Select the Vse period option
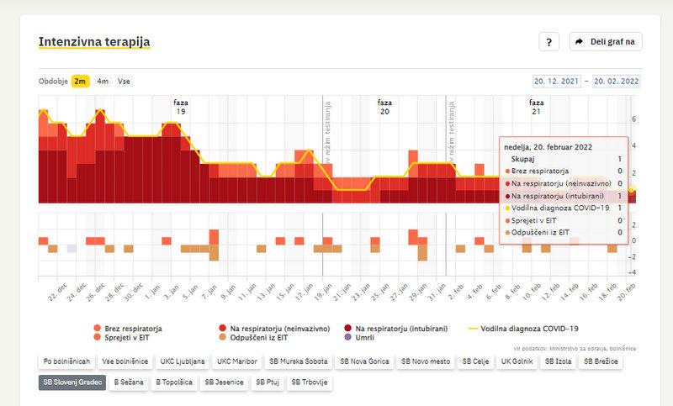 124,82
